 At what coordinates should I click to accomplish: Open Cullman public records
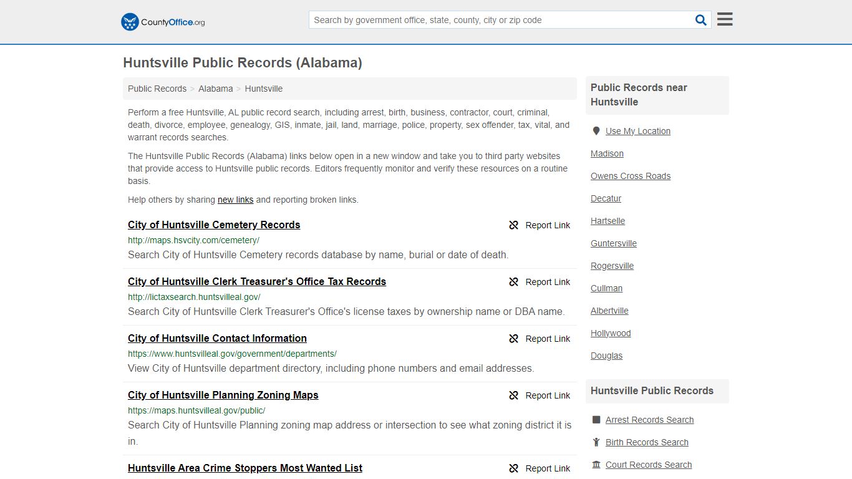tap(606, 288)
